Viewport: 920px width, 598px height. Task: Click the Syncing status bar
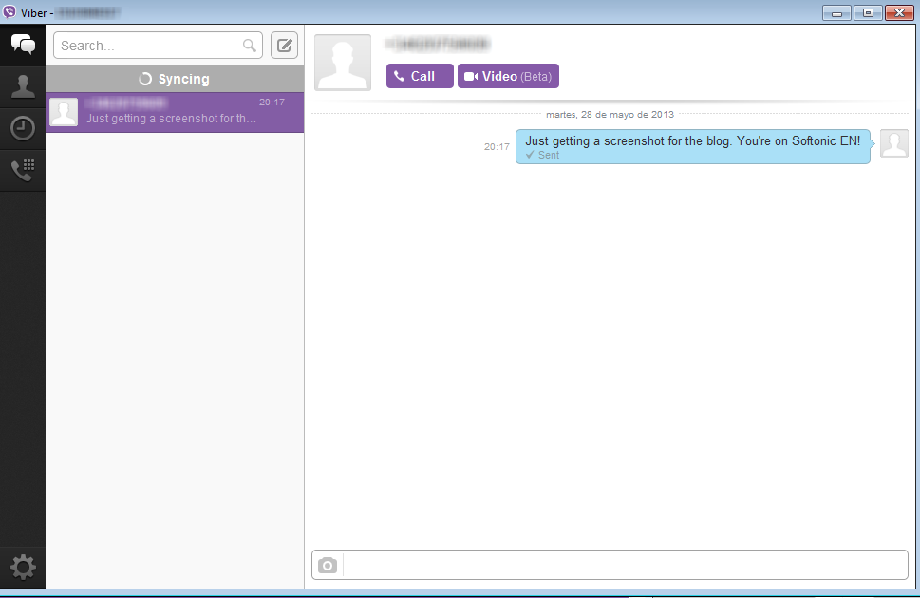click(175, 79)
